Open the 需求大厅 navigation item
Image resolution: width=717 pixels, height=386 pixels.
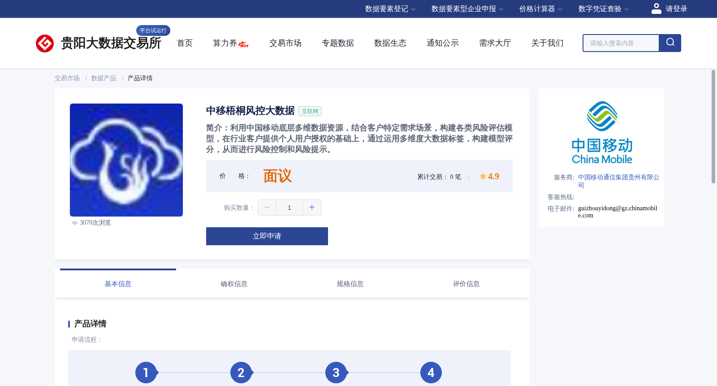[x=495, y=43]
